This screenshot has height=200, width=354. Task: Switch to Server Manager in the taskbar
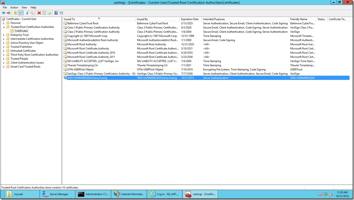57,194
